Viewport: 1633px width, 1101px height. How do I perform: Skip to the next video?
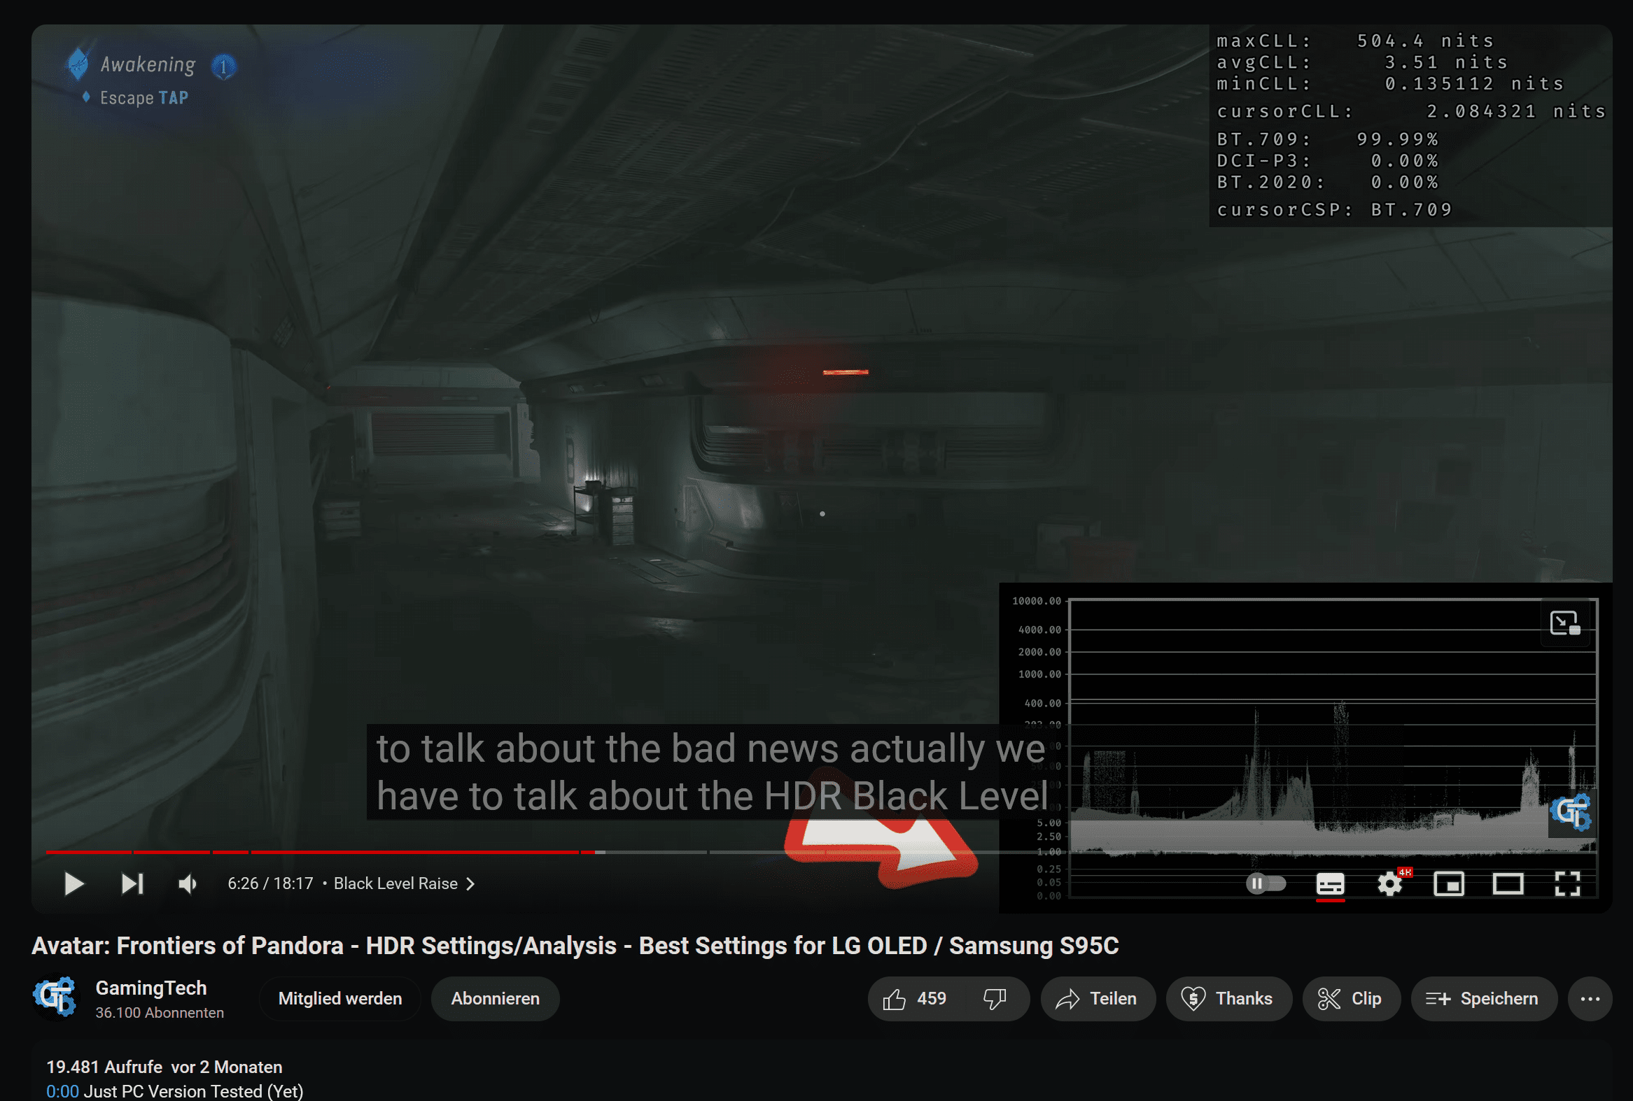tap(132, 883)
